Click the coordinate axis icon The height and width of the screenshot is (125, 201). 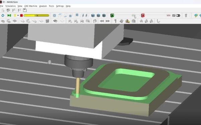(158, 21)
